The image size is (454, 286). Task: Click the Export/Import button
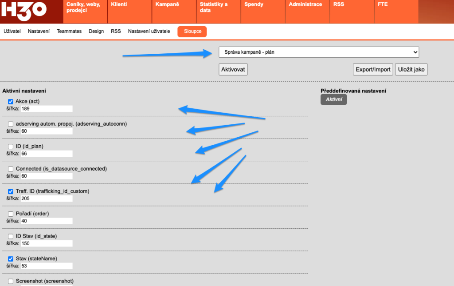coord(373,70)
